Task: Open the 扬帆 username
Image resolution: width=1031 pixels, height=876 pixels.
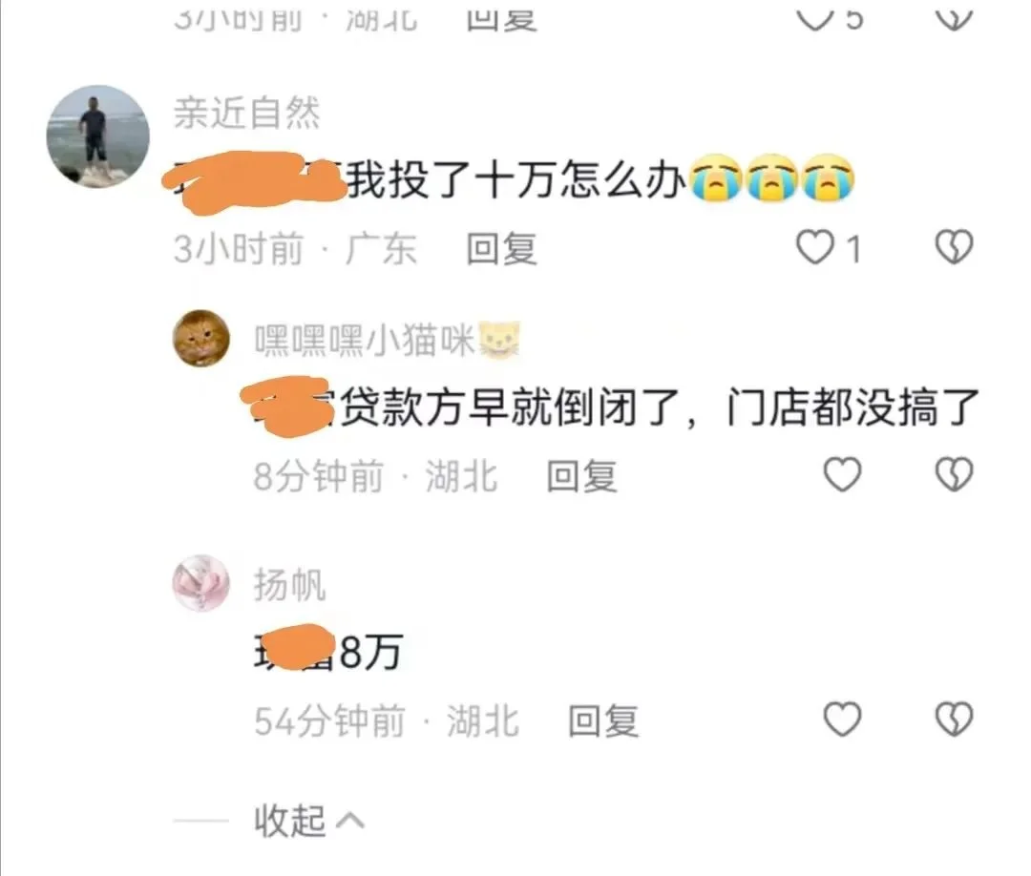Action: point(290,585)
